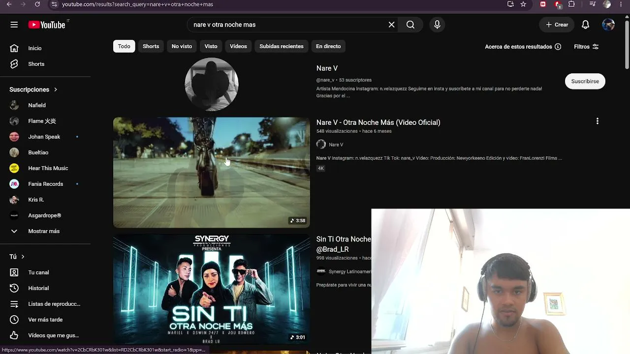Image resolution: width=630 pixels, height=354 pixels.
Task: Clear the search query with the X
Action: click(391, 25)
